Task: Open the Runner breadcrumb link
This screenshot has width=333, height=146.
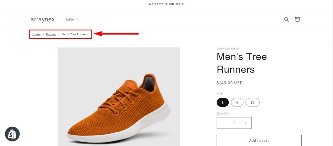Action: pos(51,34)
